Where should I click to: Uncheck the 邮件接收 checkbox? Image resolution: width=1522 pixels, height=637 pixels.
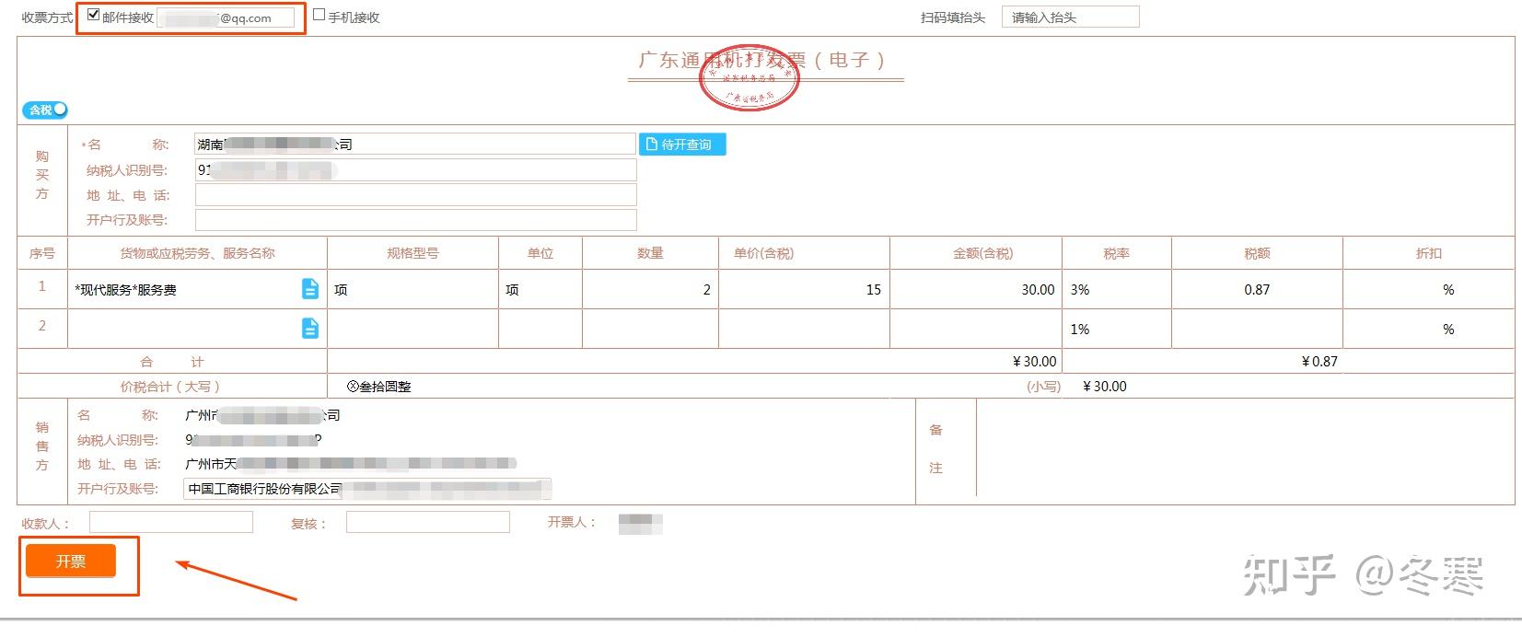click(93, 15)
